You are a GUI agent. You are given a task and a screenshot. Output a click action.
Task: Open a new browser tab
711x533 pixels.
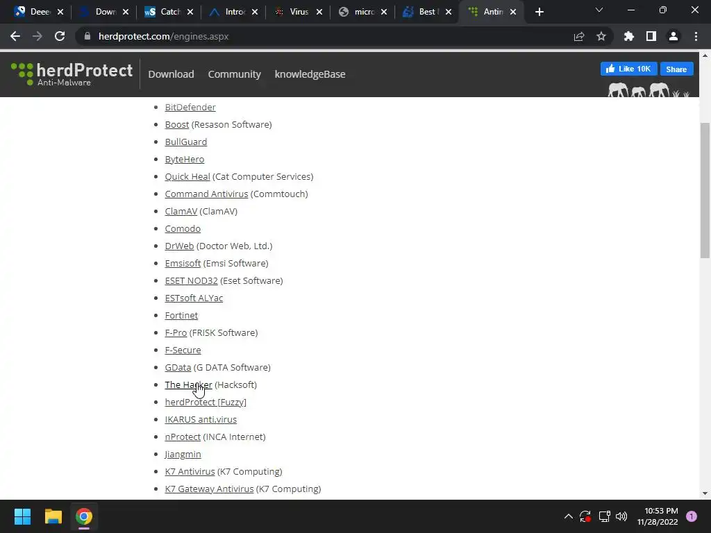tap(539, 12)
